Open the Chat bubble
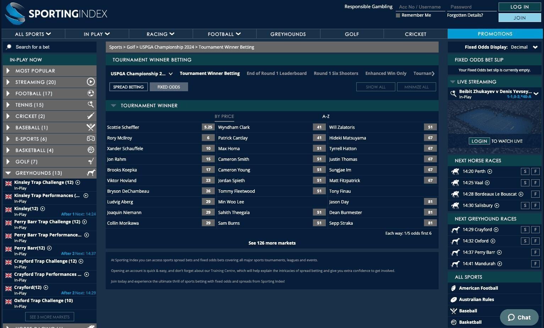The image size is (544, 328). coord(519,317)
